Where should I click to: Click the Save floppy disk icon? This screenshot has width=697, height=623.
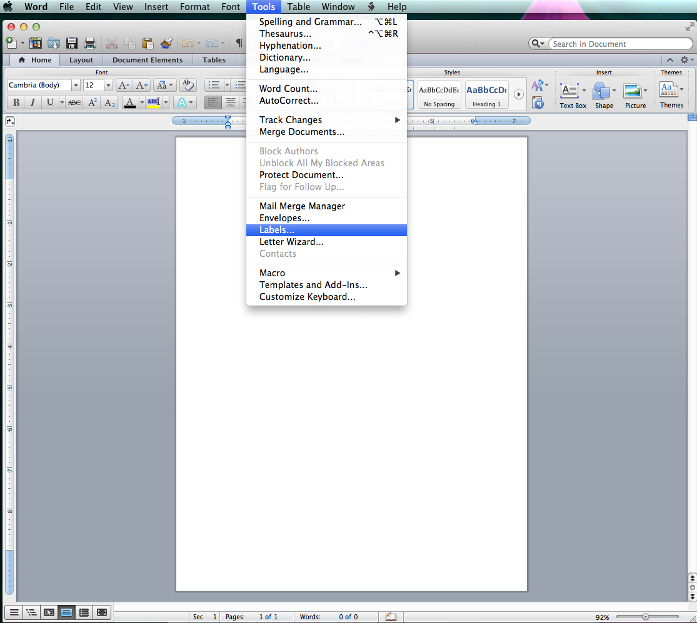tap(71, 43)
